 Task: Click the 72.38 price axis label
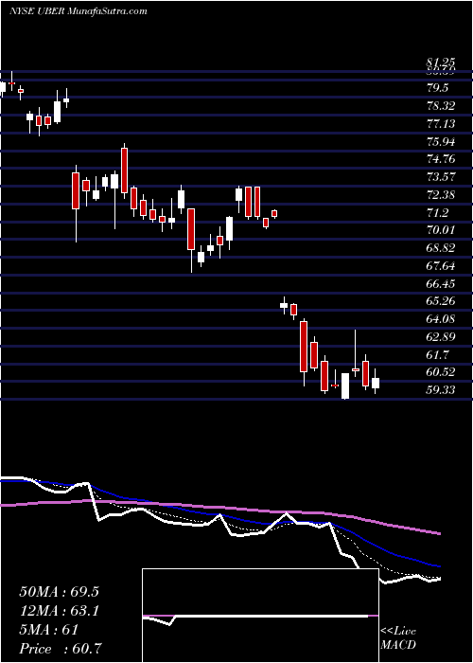(441, 195)
